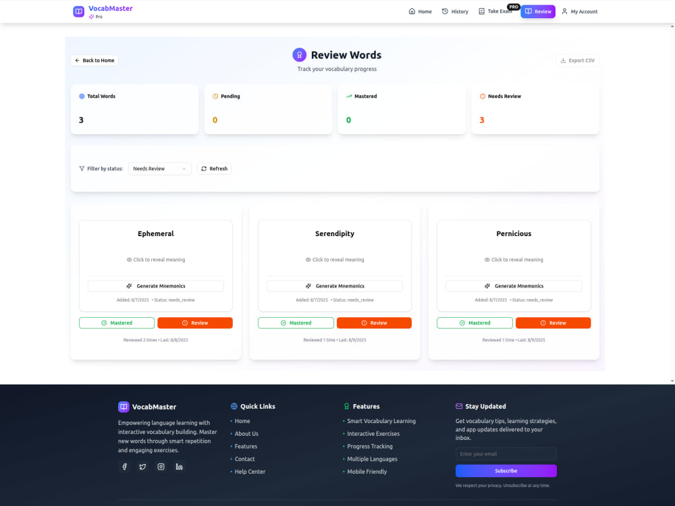675x506 pixels.
Task: Click the blue dot icon on Total Words
Action: tap(82, 96)
